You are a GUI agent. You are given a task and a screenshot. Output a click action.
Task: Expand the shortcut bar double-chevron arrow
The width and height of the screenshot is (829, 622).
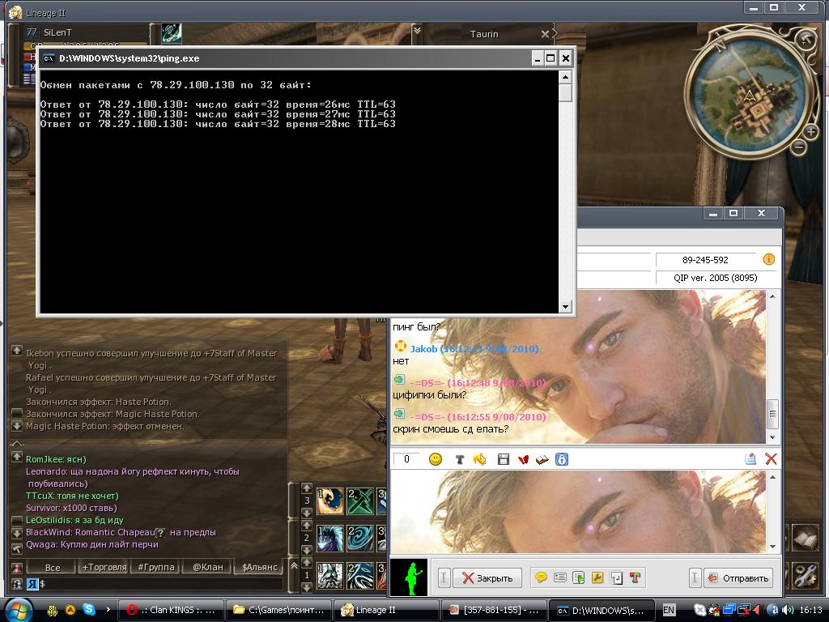(295, 566)
